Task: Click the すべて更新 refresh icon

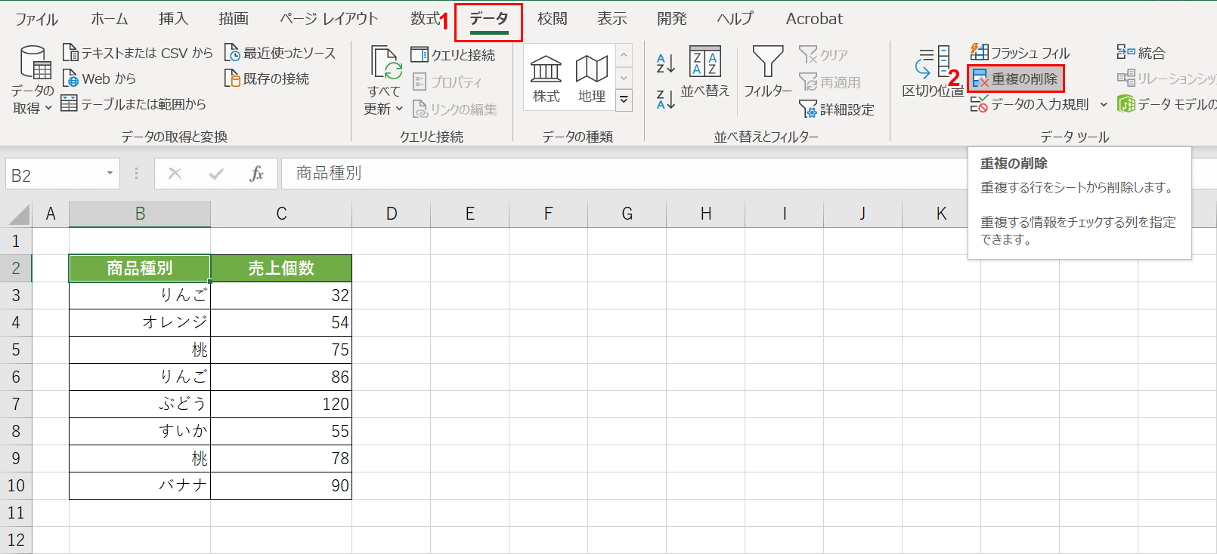Action: click(384, 63)
